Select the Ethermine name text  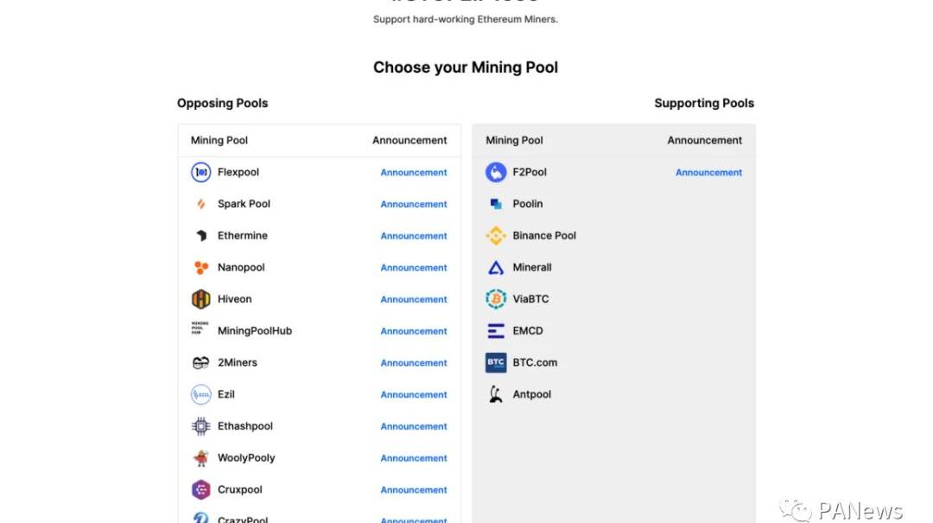tap(242, 235)
